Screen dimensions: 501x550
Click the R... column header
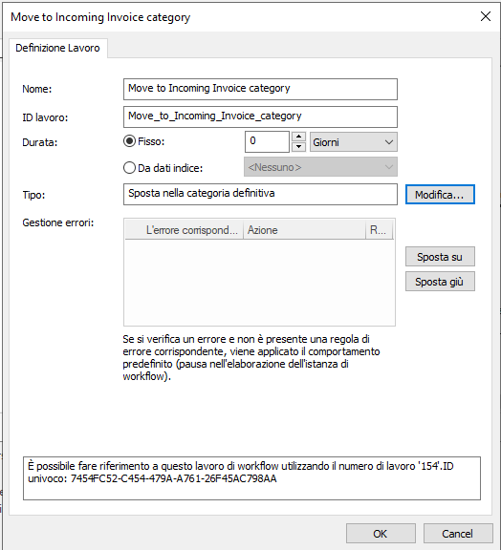pos(379,230)
